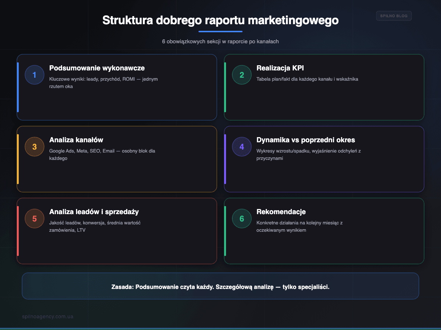Image resolution: width=441 pixels, height=330 pixels.
Task: Click the SPILNO BLOG badge
Action: click(394, 16)
